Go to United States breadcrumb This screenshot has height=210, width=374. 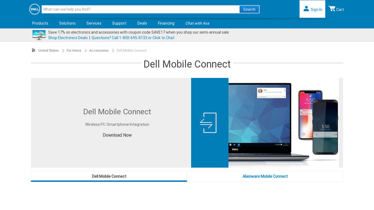(x=49, y=51)
